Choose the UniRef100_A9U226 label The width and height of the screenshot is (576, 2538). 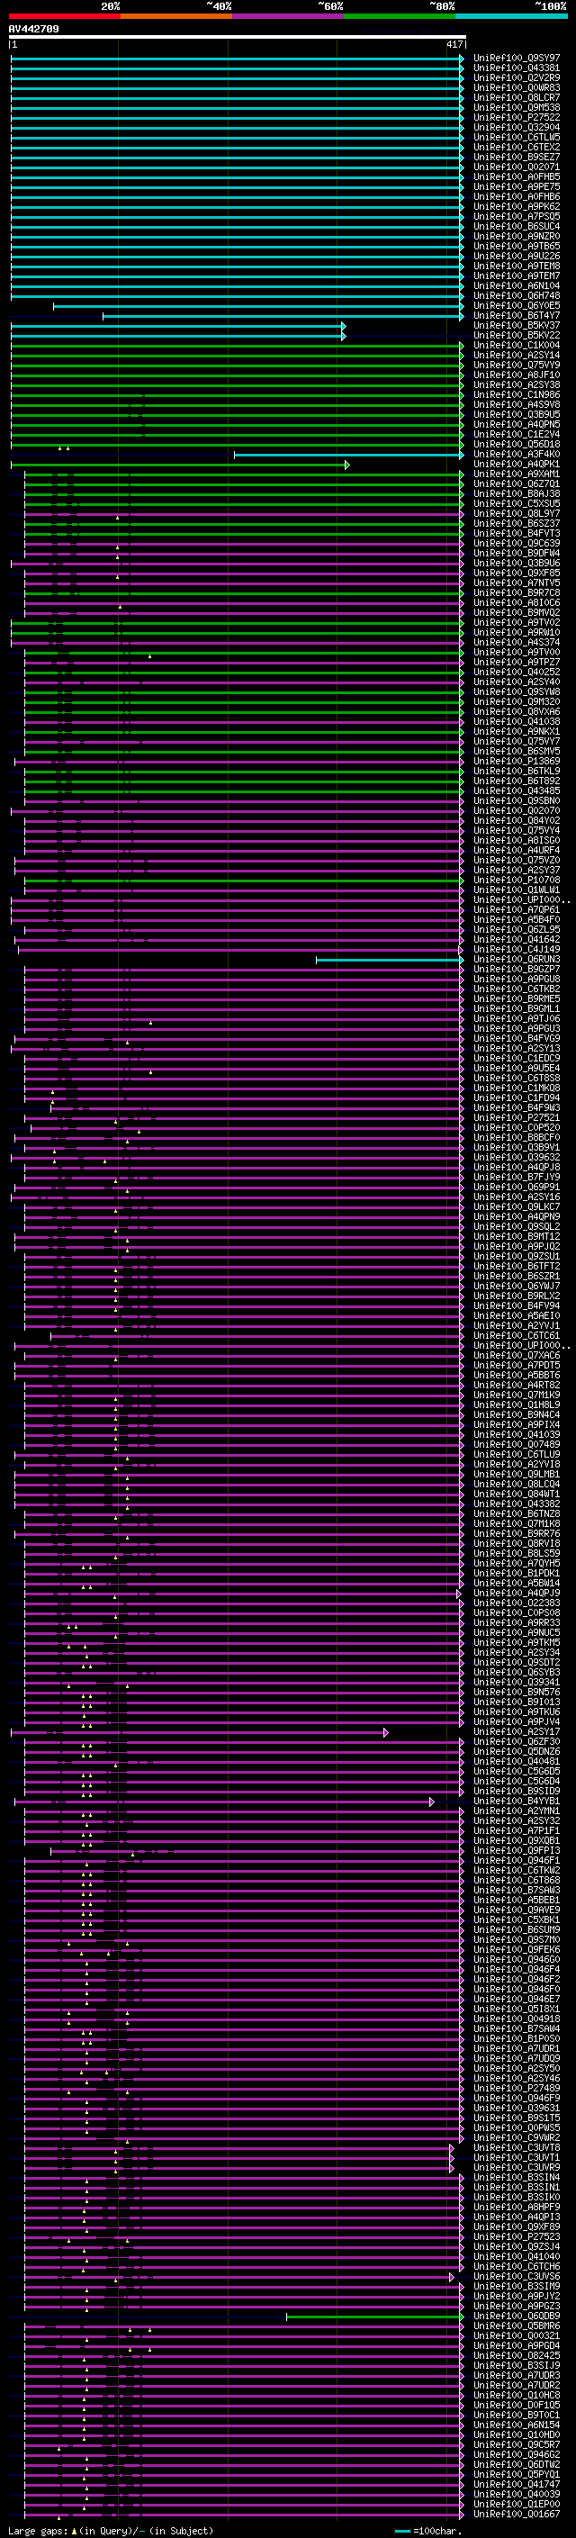(x=516, y=257)
